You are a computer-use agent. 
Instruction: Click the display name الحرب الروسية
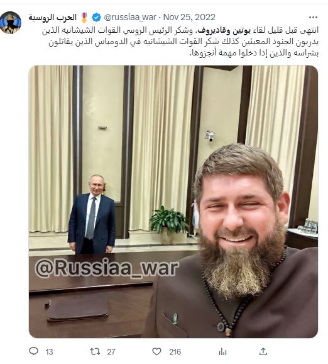(53, 18)
